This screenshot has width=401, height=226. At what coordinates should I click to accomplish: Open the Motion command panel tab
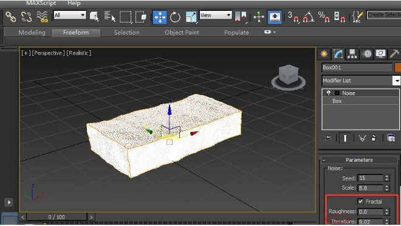[367, 54]
